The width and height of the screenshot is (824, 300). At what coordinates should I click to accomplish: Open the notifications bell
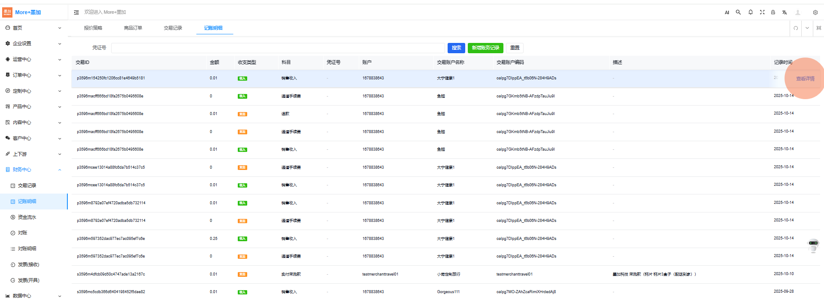click(x=750, y=12)
